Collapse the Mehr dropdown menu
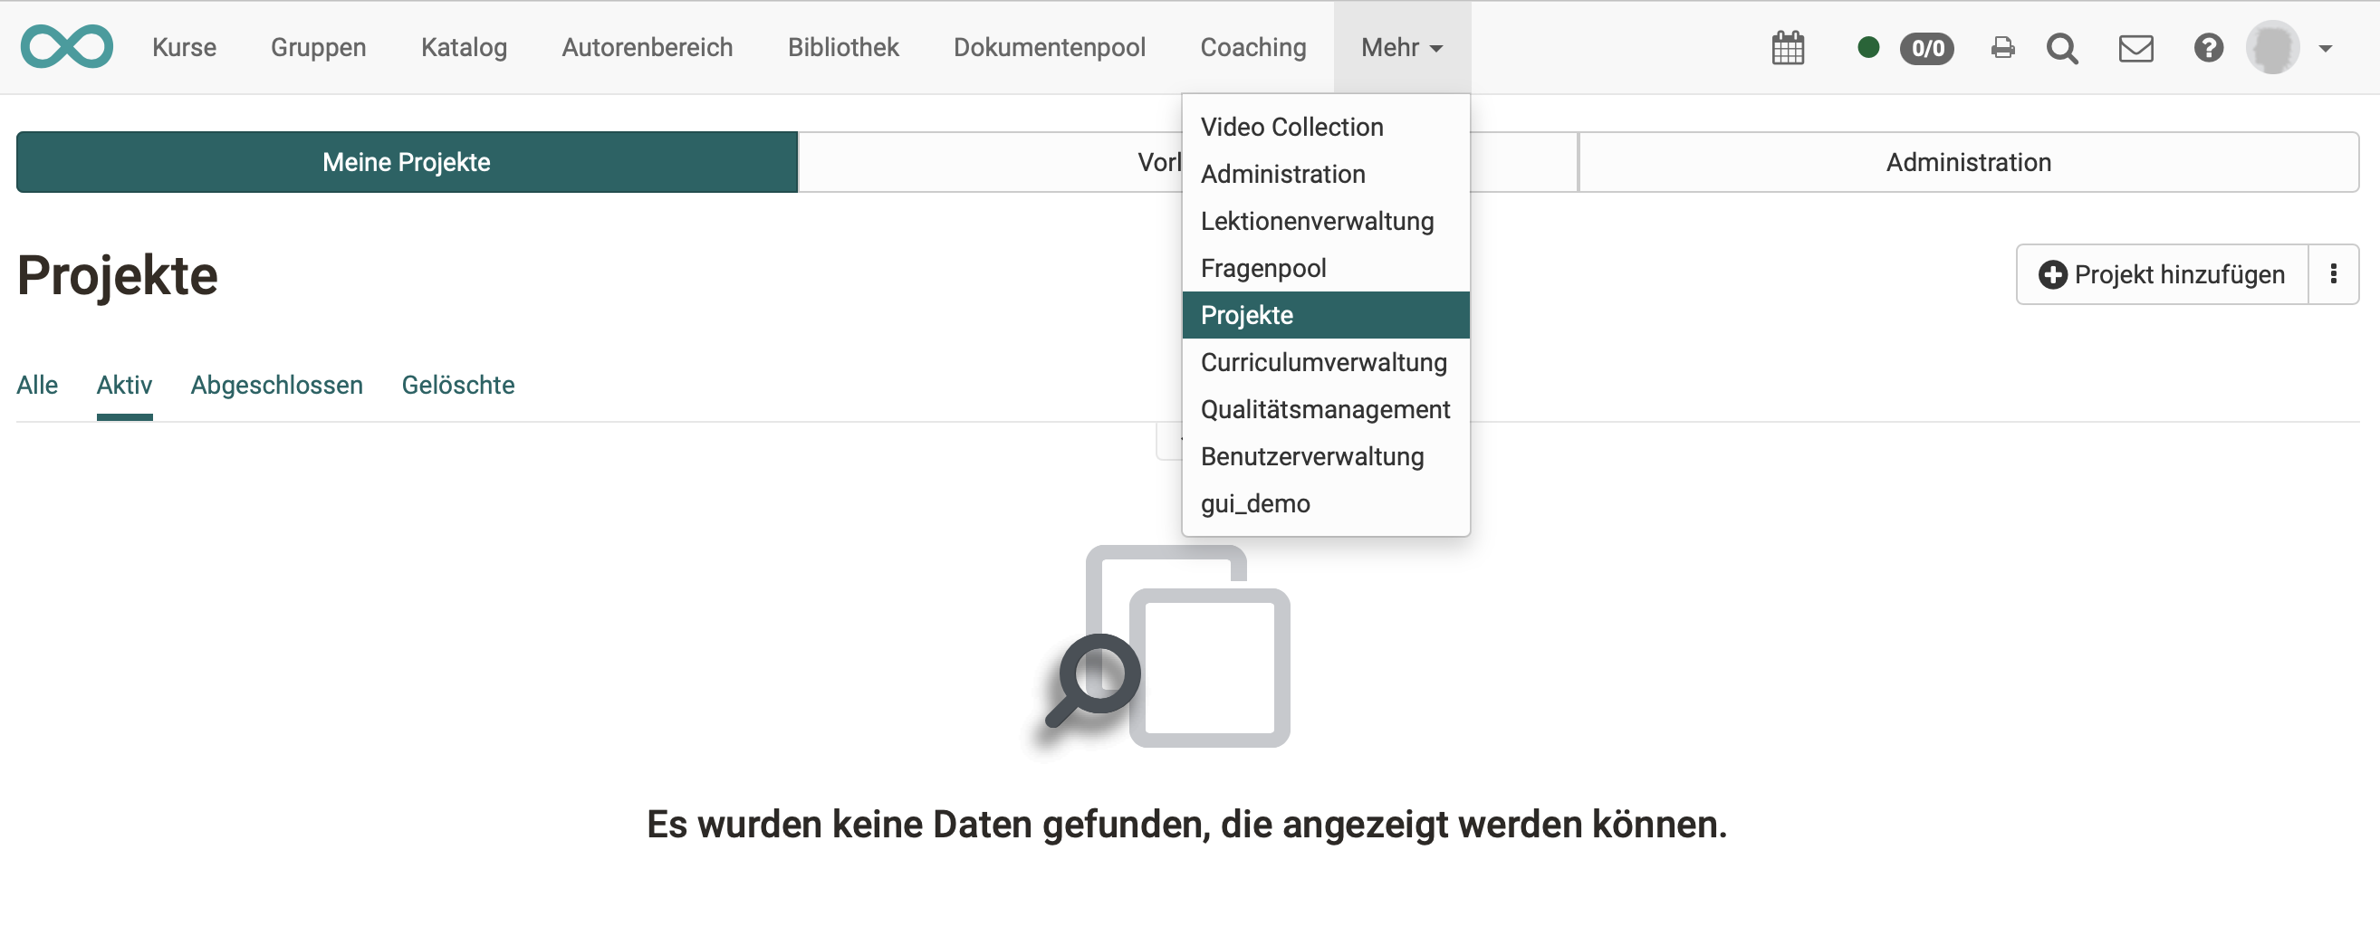 (x=1400, y=47)
